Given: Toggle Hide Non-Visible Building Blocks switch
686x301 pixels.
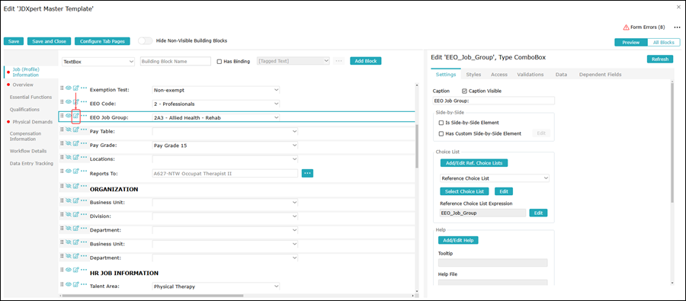Looking at the screenshot, I should tap(146, 40).
